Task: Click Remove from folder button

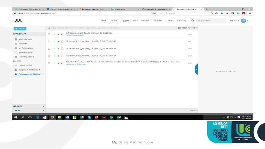Action: pos(74,28)
